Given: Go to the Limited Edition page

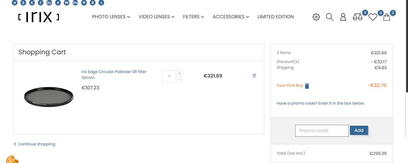Looking at the screenshot, I should click(x=276, y=17).
